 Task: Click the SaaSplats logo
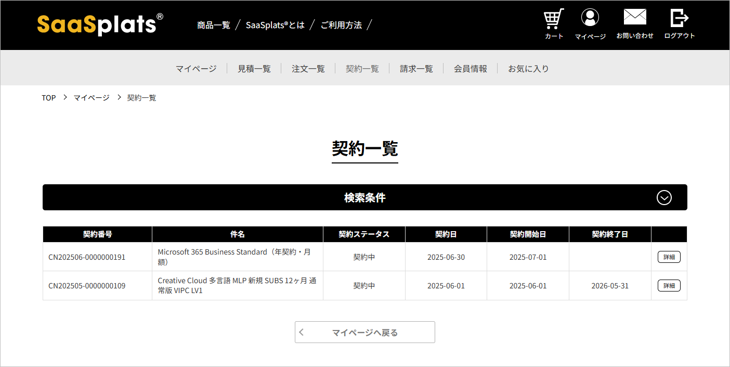[100, 24]
